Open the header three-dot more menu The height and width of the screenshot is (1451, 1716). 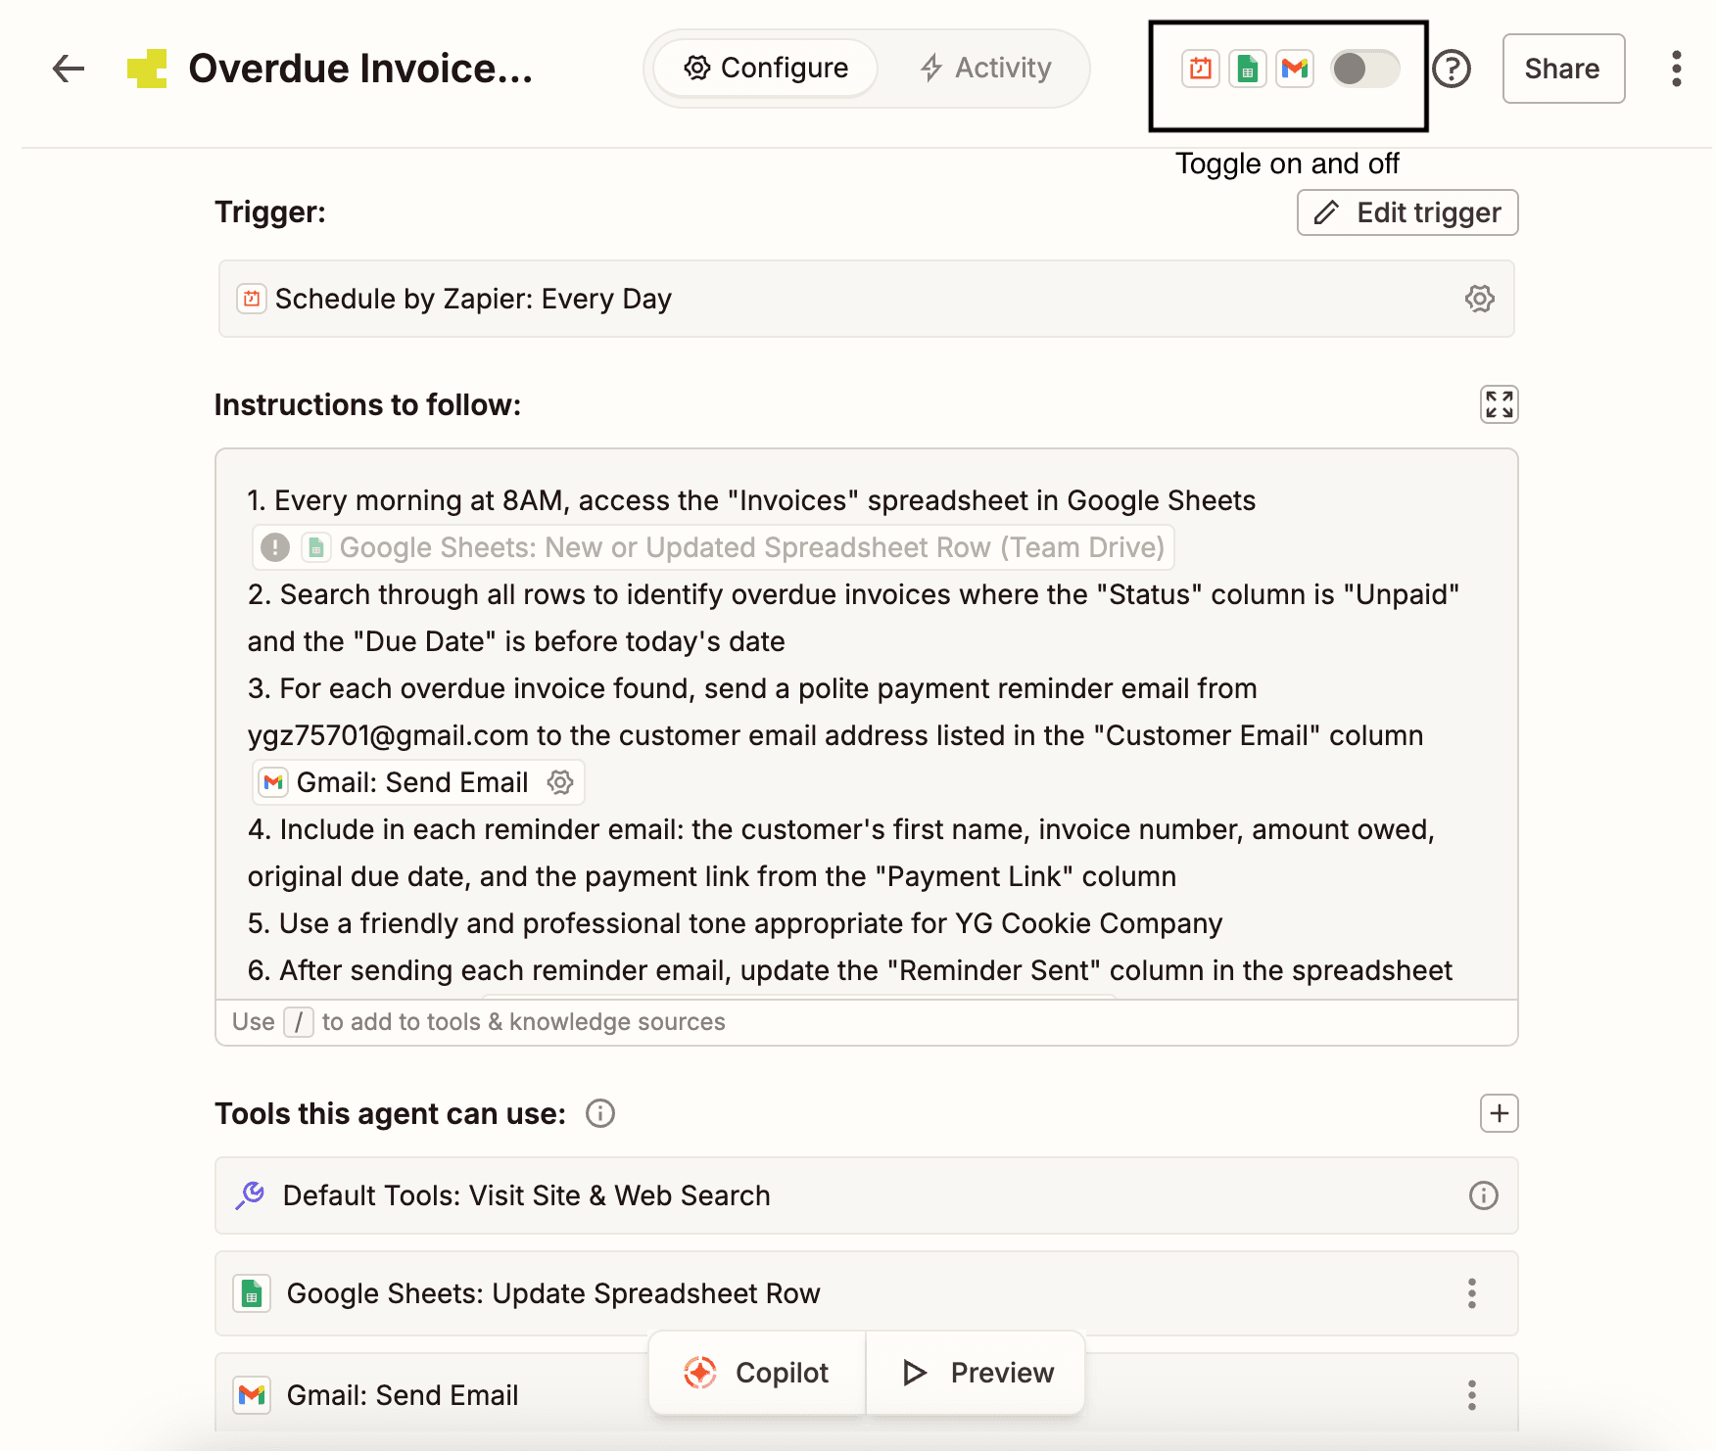[x=1676, y=69]
